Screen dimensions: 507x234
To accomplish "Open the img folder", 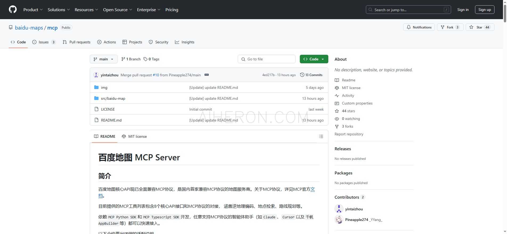I will [104, 87].
